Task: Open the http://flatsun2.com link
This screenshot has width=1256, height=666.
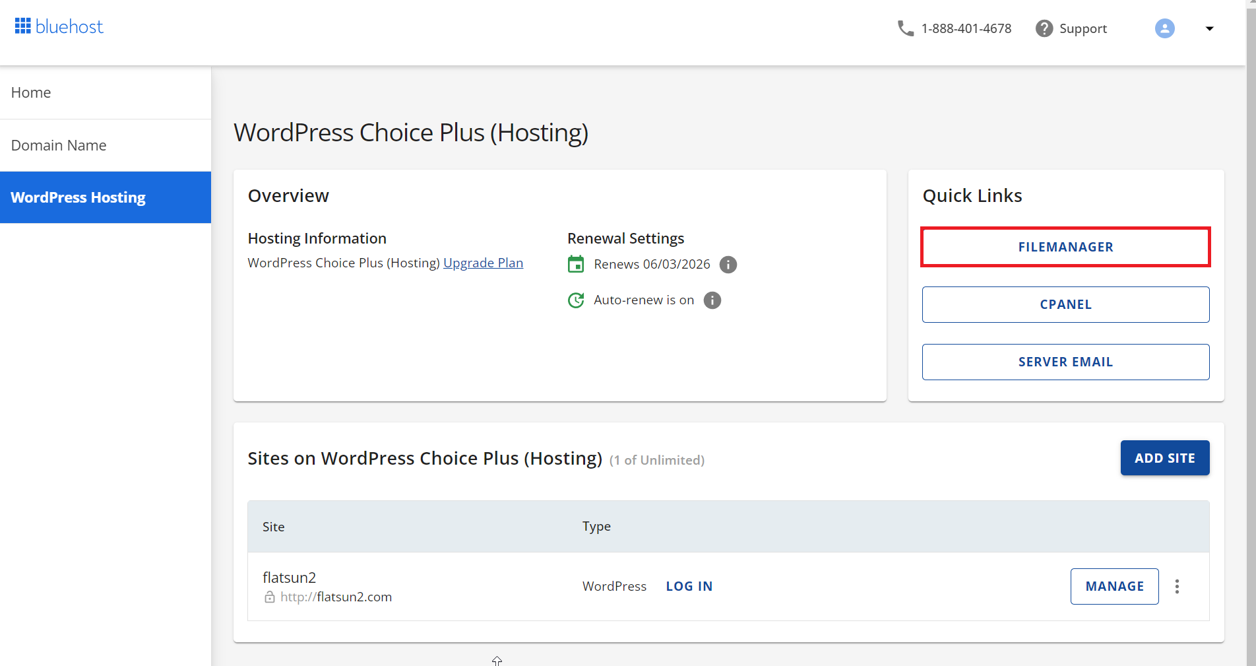Action: coord(336,597)
